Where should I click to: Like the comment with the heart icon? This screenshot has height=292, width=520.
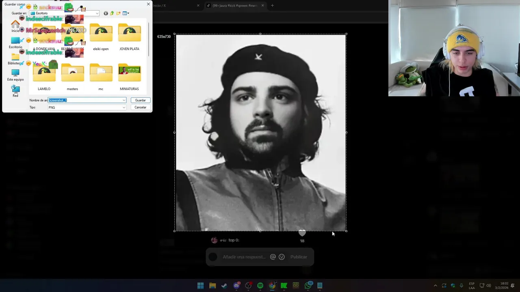click(302, 233)
